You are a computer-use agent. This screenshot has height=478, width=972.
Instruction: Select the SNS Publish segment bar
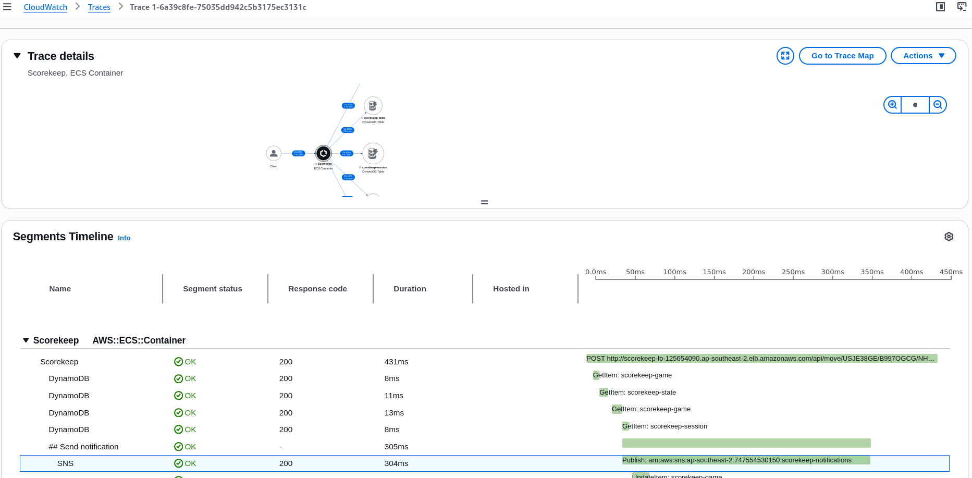click(x=746, y=460)
